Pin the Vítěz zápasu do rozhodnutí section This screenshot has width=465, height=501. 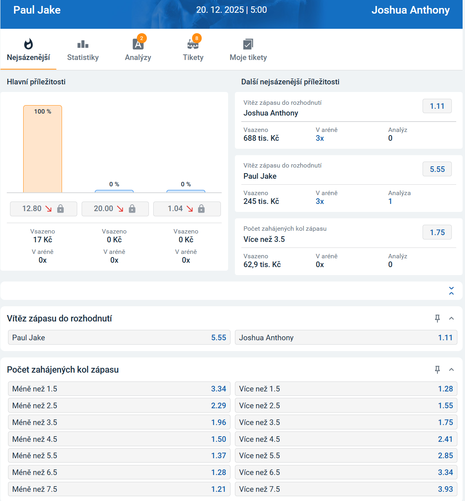tap(437, 318)
